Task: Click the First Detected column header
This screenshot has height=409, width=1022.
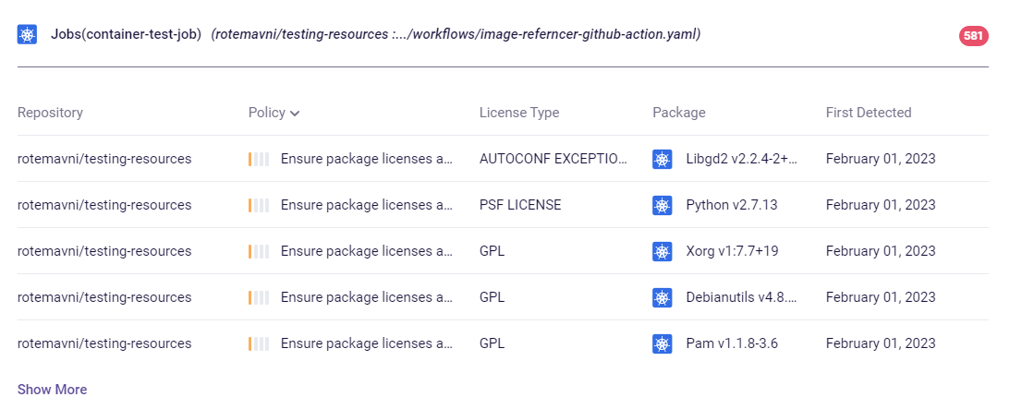Action: pos(868,113)
